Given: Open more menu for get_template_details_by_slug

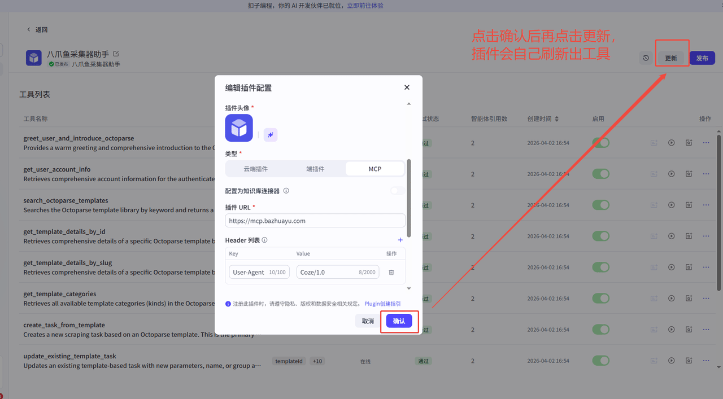Looking at the screenshot, I should 706,267.
